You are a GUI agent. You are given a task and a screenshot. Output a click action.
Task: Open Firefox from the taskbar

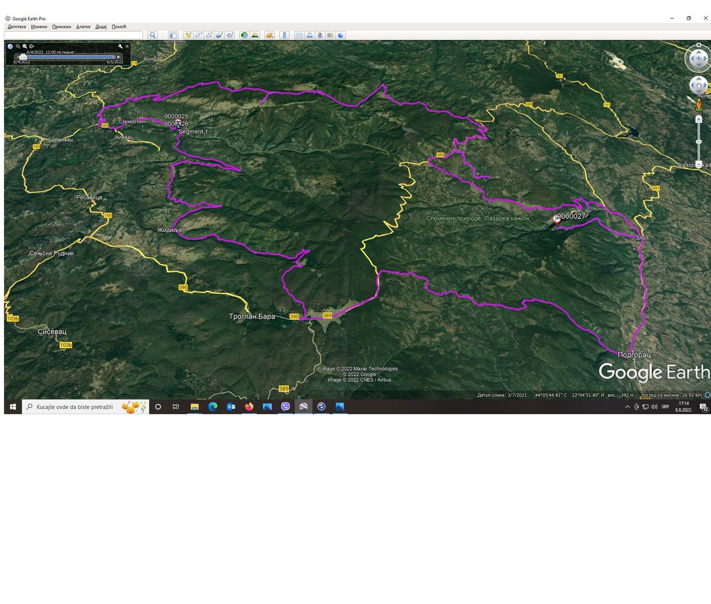click(x=249, y=406)
